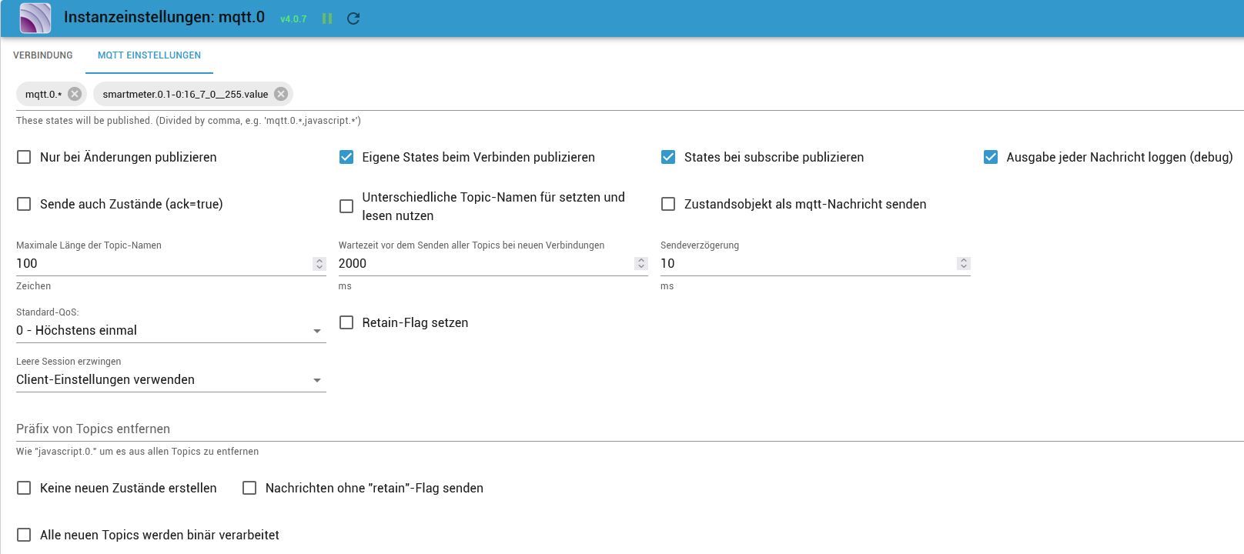Click the Wartezeit stepper arrows
This screenshot has width=1244, height=554.
point(640,263)
